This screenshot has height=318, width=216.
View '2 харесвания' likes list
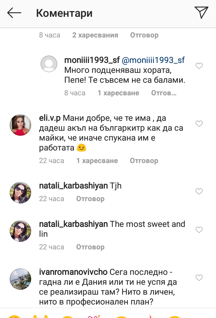95,35
